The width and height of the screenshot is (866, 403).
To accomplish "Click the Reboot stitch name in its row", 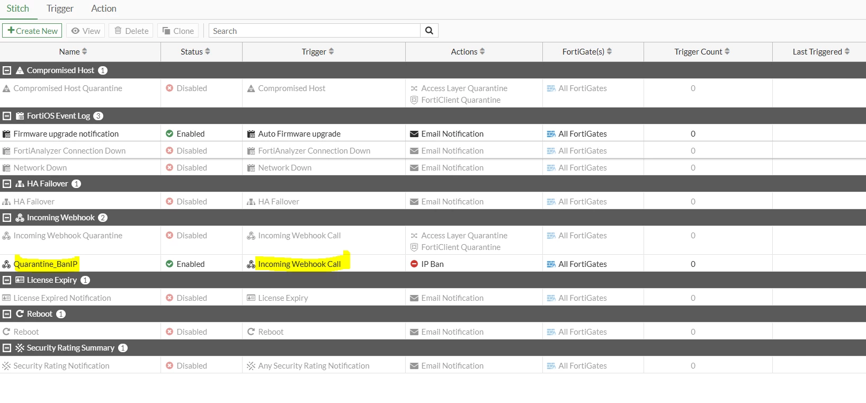I will tap(26, 332).
